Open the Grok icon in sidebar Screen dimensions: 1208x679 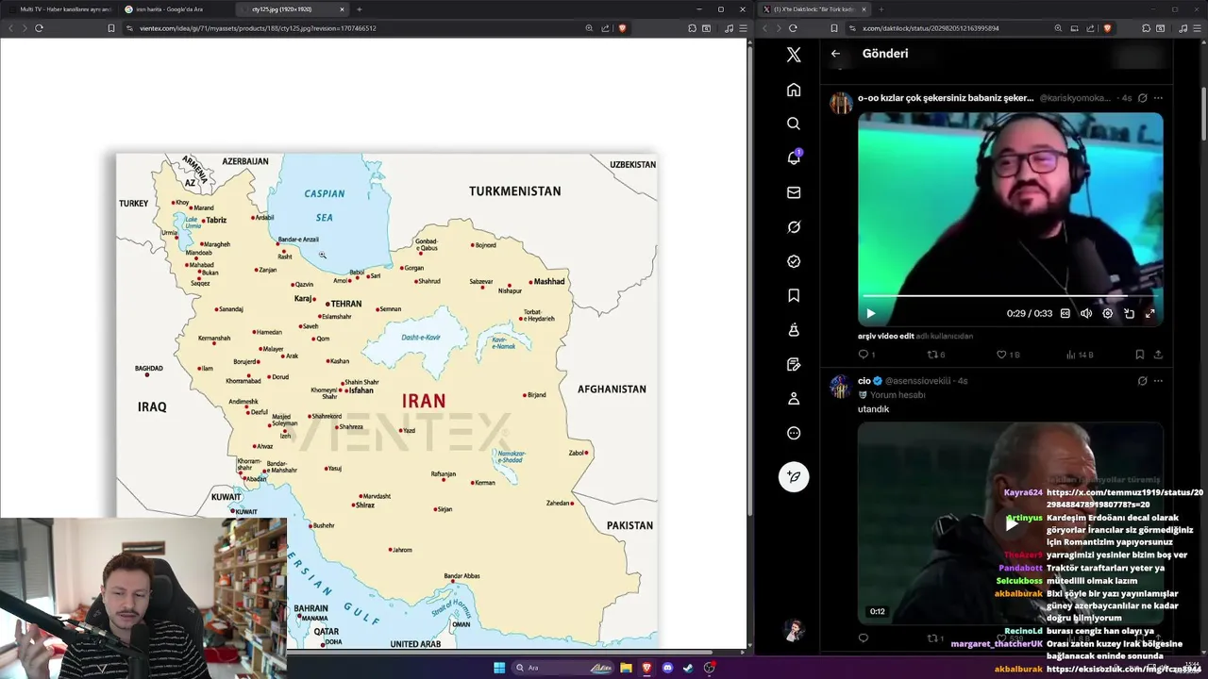pyautogui.click(x=794, y=226)
